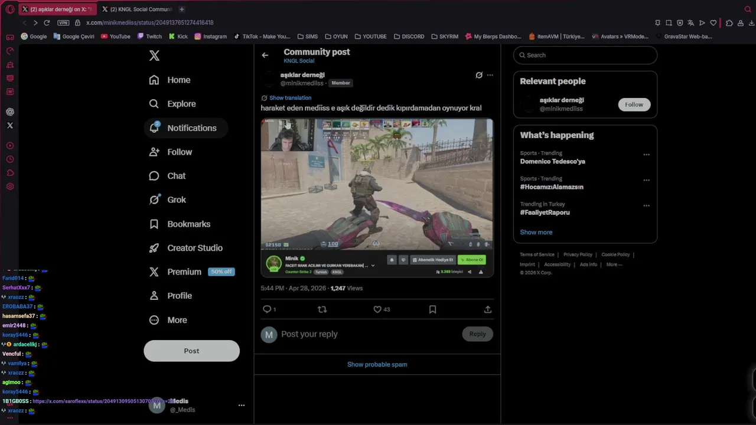This screenshot has height=425, width=756.
Task: Open the YOUTUBE bookmark folder
Action: point(370,36)
